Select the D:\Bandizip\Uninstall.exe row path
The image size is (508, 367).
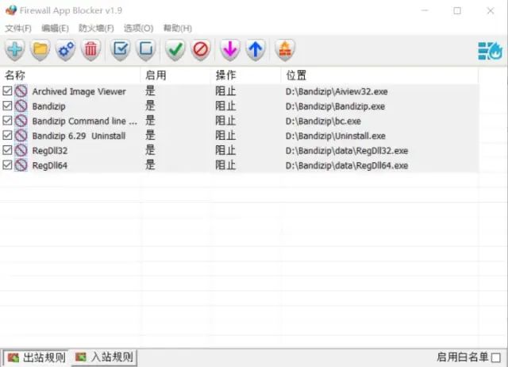click(x=335, y=136)
